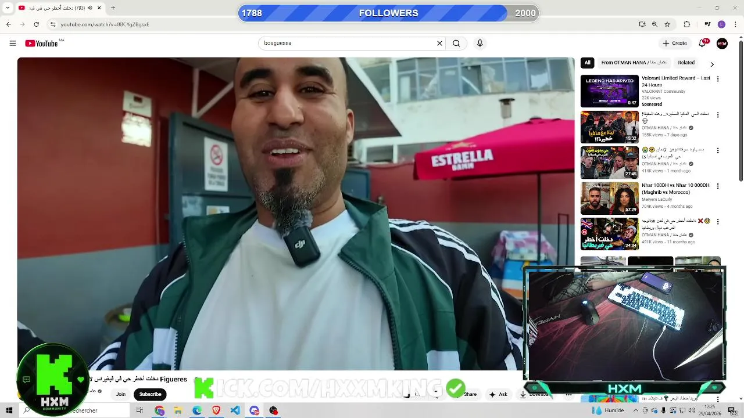Open a new browser tab
Viewport: 744px width, 418px height.
click(113, 8)
